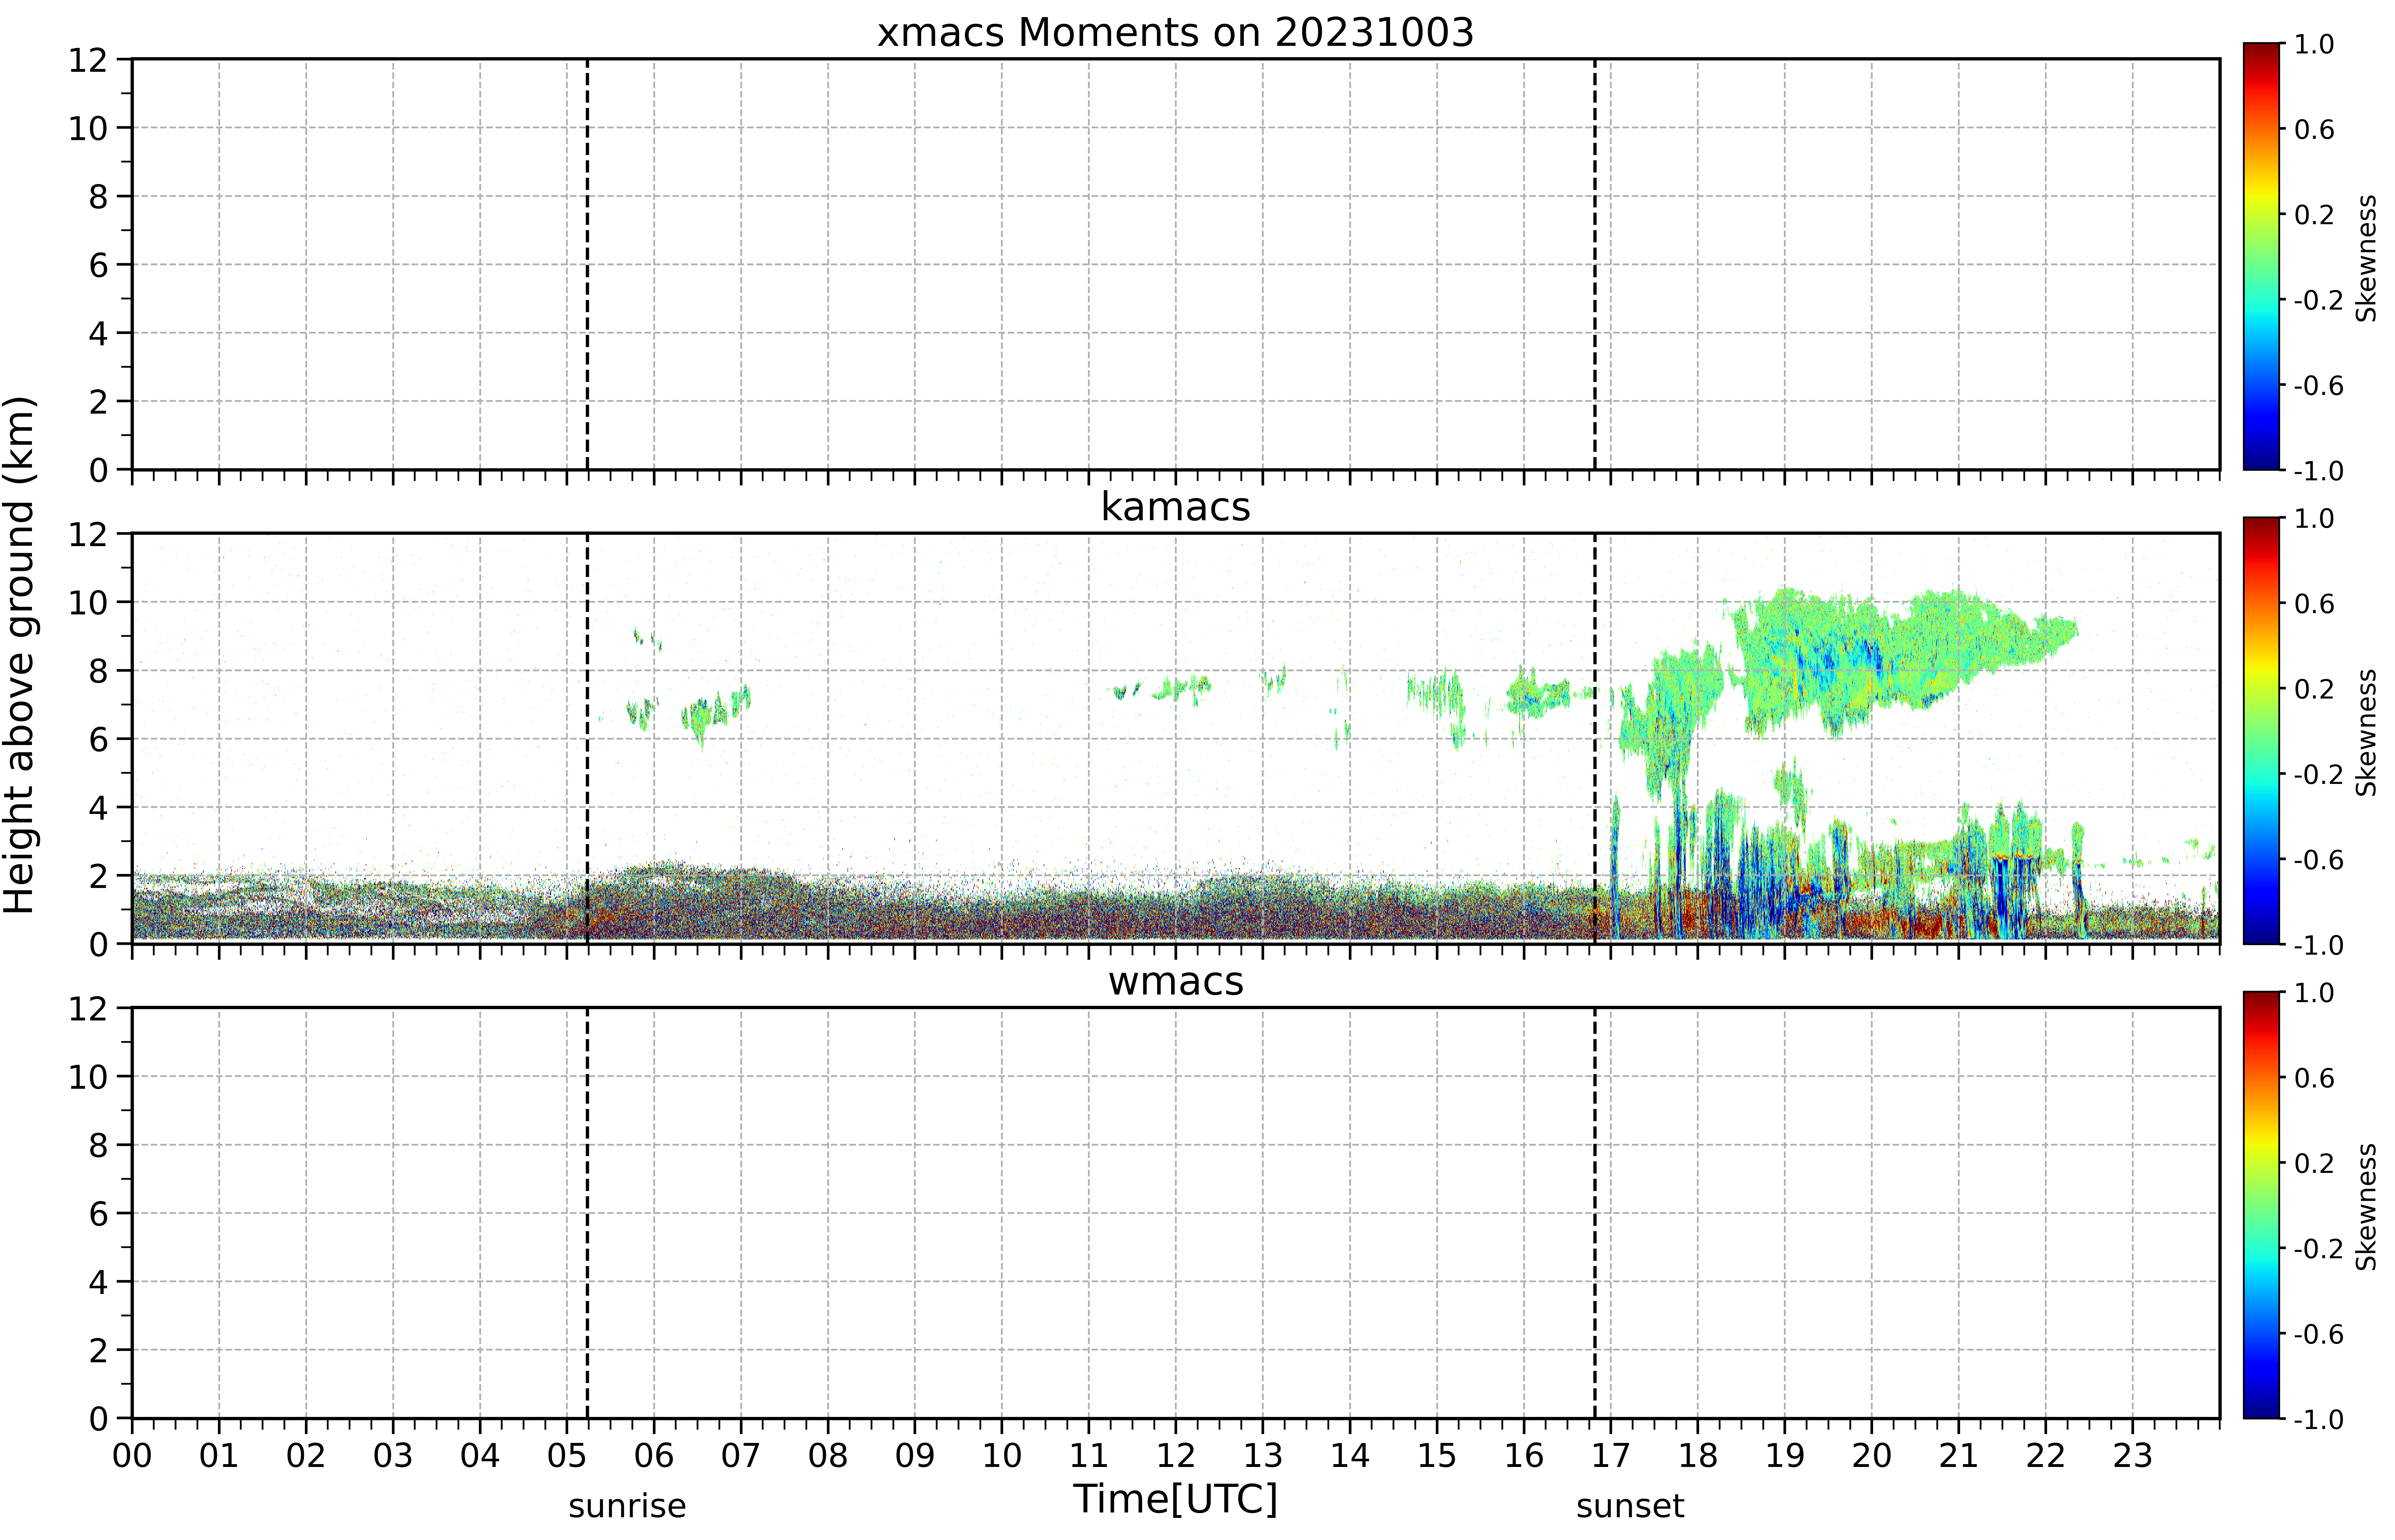Click the "12" height tick of the wmacs panel

[88, 1008]
